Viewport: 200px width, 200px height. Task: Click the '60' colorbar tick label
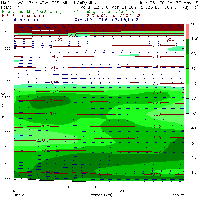point(194,98)
